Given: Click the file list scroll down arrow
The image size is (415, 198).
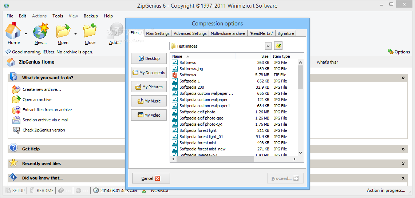Looking at the screenshot, I should pos(300,153).
